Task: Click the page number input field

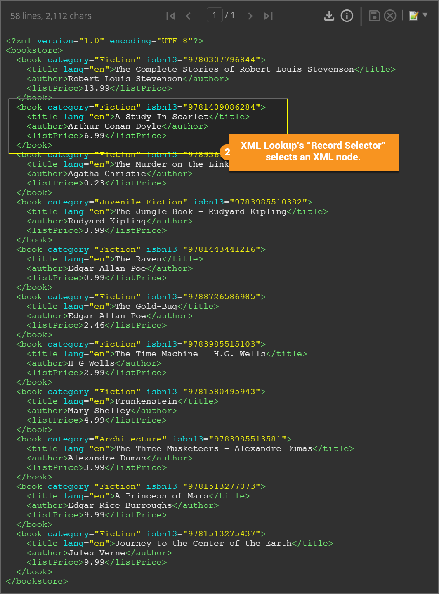Action: pyautogui.click(x=215, y=15)
